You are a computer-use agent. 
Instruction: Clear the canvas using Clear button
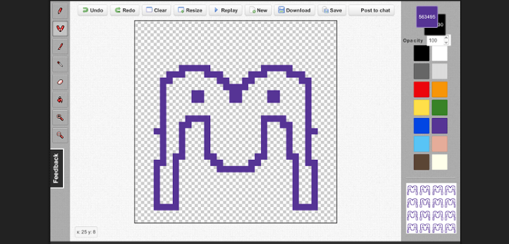156,10
